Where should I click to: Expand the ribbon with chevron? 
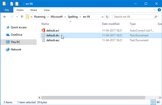point(154,10)
